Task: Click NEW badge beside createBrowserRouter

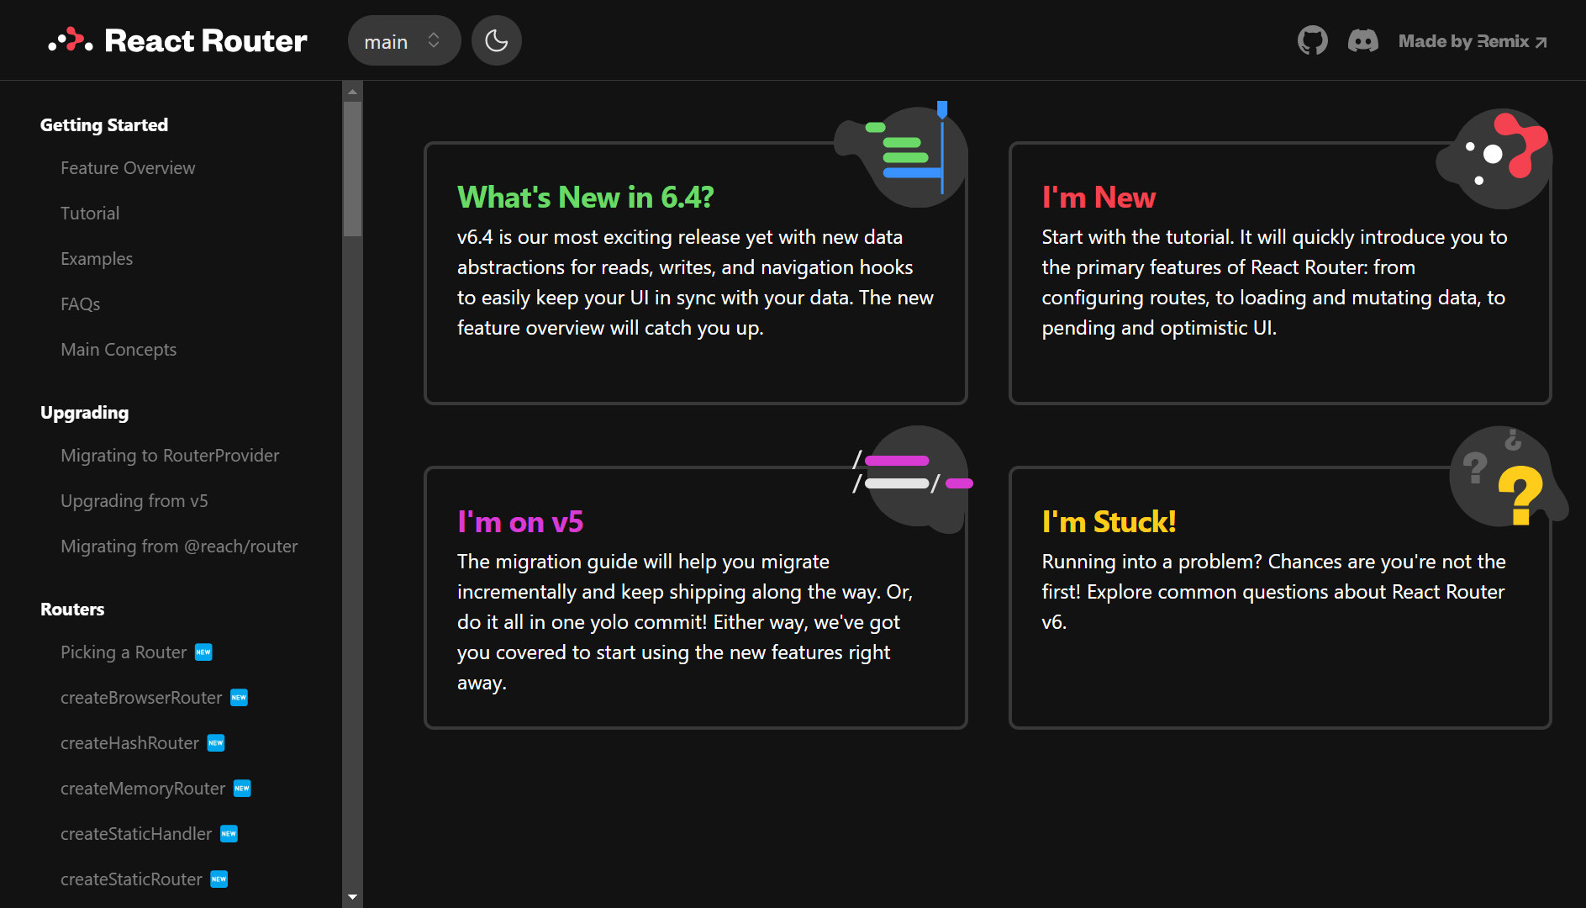Action: 239,698
